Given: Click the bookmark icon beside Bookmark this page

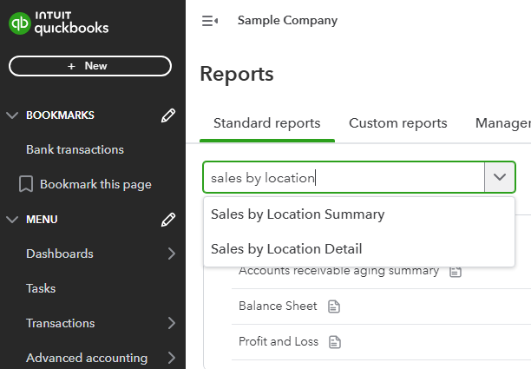Looking at the screenshot, I should [x=26, y=184].
